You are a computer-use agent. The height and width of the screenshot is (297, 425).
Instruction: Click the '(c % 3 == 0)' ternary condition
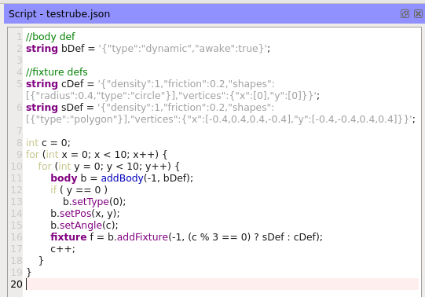pos(219,237)
